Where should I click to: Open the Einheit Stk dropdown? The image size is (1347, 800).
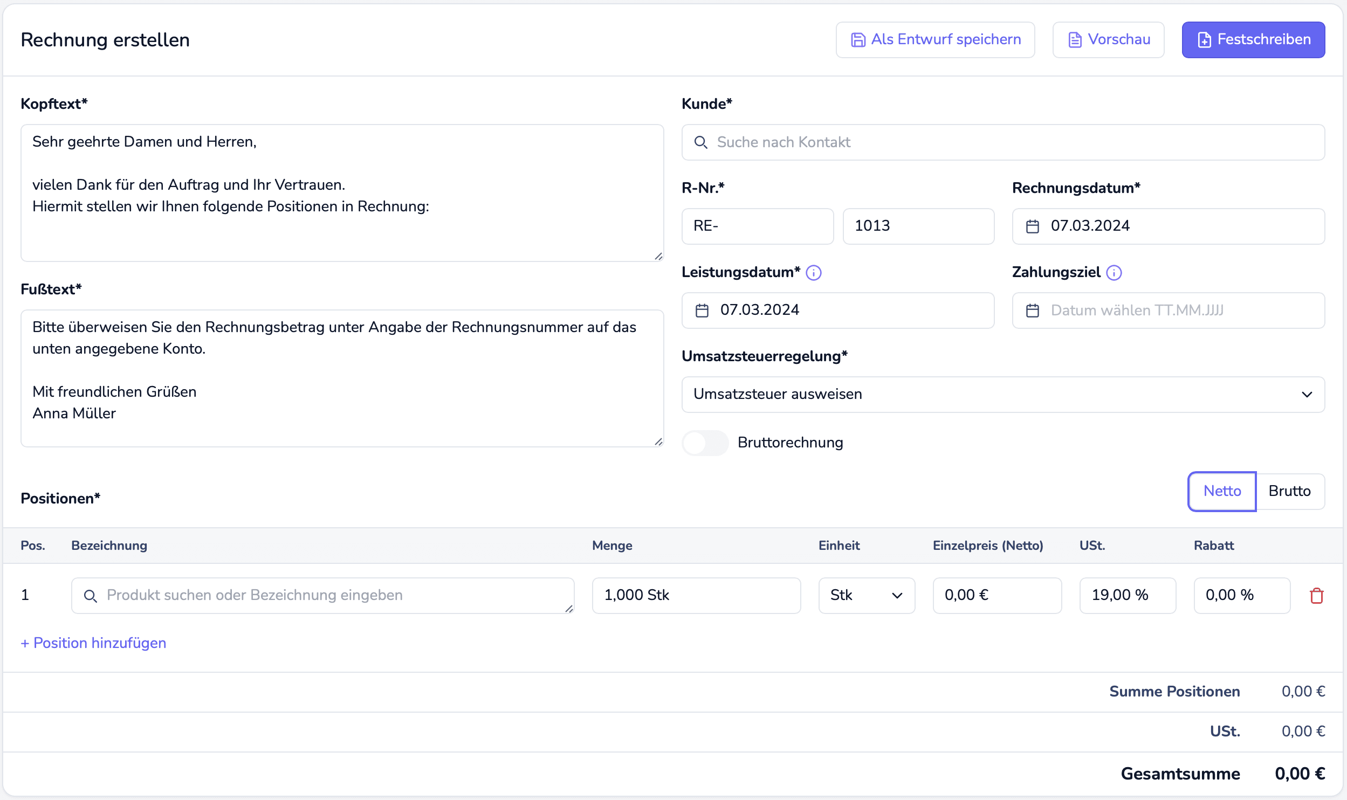tap(867, 596)
